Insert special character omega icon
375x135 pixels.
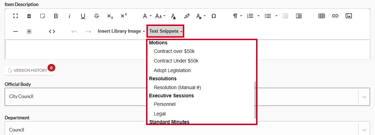pyautogui.click(x=214, y=16)
